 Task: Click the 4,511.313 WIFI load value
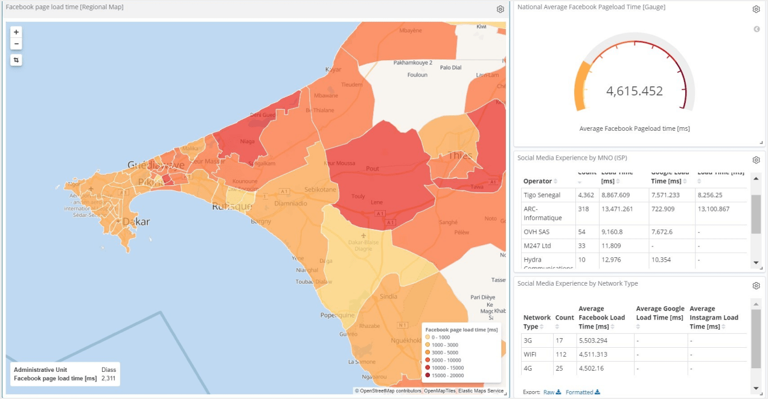(x=592, y=354)
